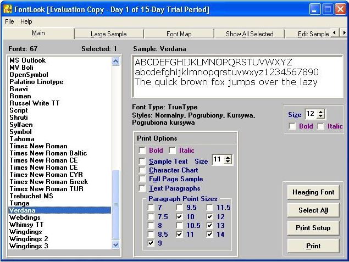
Task: Increase sample Size 12 with up arrow
Action: (x=321, y=112)
